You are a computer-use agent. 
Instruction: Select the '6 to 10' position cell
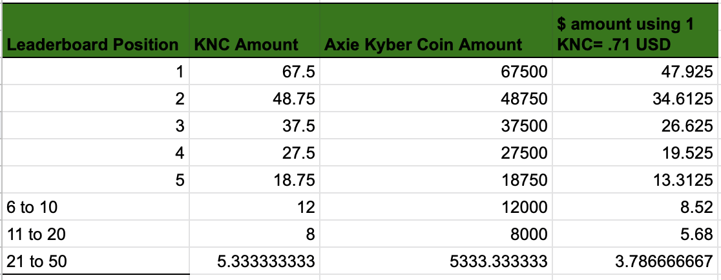click(95, 207)
